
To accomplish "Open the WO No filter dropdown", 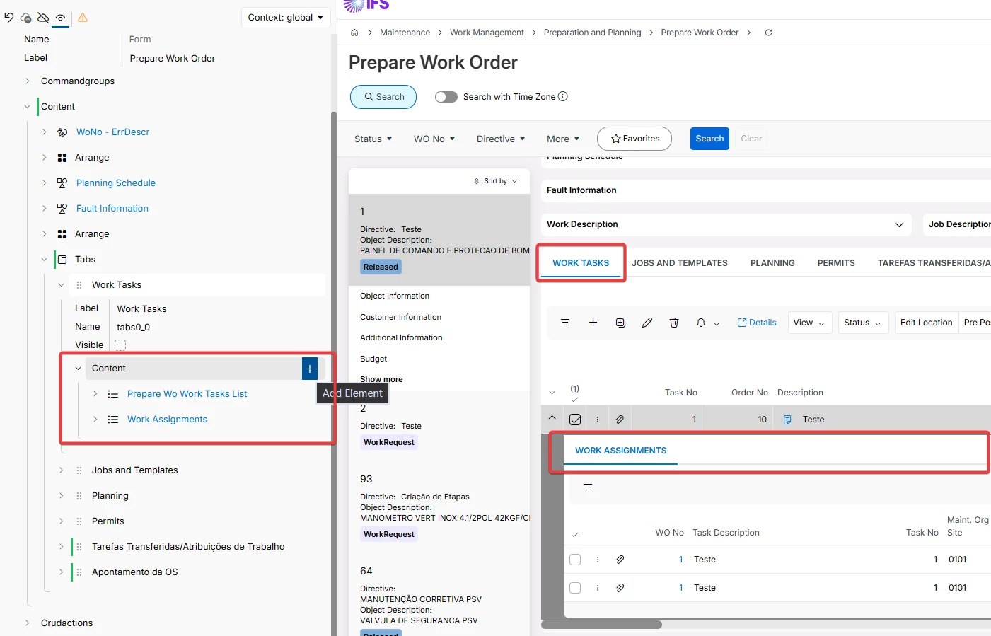I will [434, 139].
